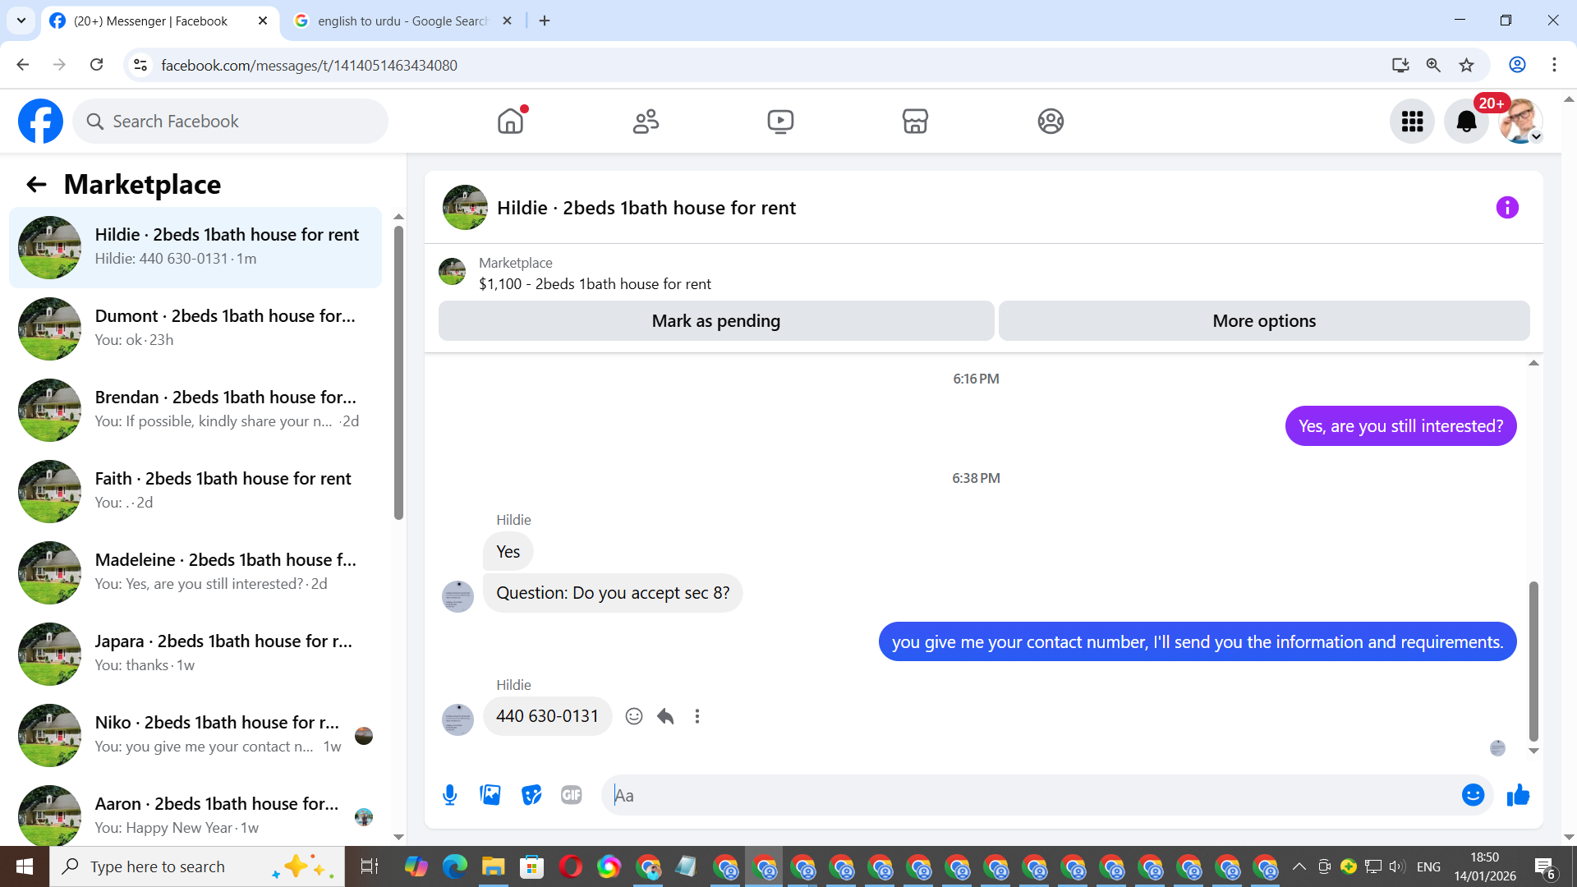1577x887 pixels.
Task: Click conversation scrollbar thumb
Action: coord(1533,660)
